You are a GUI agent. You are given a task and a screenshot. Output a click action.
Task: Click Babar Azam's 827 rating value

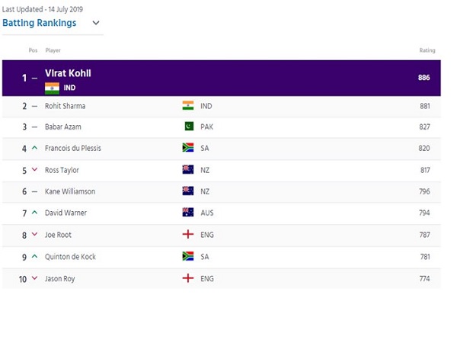(x=424, y=127)
